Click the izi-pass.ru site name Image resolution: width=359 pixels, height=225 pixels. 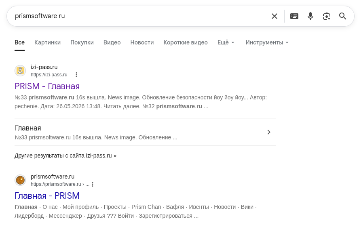(44, 67)
